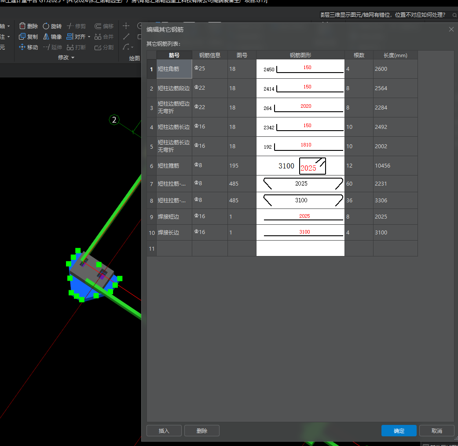This screenshot has width=458, height=446.
Task: Click the stirrup shape 3100 x 2025
Action: pyautogui.click(x=300, y=166)
